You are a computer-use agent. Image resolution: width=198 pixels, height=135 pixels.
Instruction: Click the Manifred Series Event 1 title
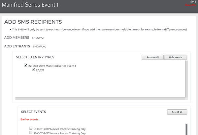click(x=30, y=5)
